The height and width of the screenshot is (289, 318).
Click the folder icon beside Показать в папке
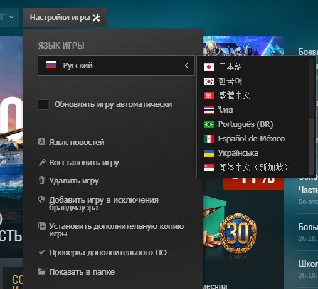pos(42,271)
